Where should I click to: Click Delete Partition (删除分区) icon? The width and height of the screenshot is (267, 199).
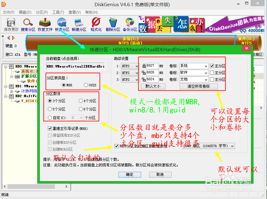click(113, 25)
